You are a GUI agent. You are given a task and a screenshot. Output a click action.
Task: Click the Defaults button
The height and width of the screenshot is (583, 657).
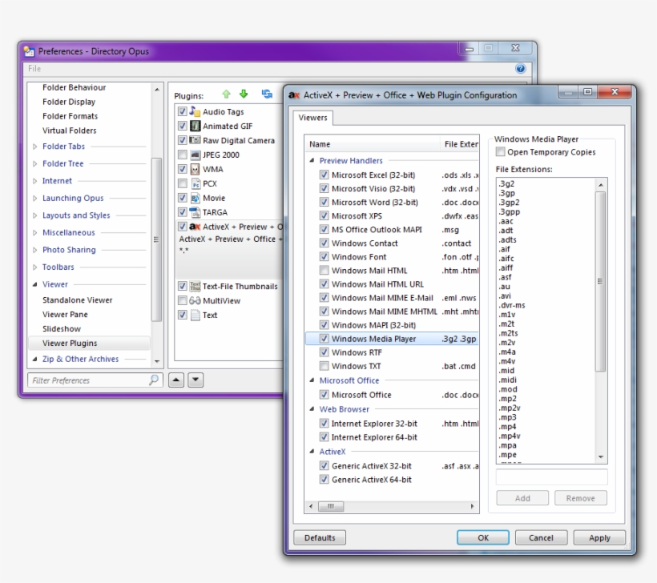click(x=320, y=538)
